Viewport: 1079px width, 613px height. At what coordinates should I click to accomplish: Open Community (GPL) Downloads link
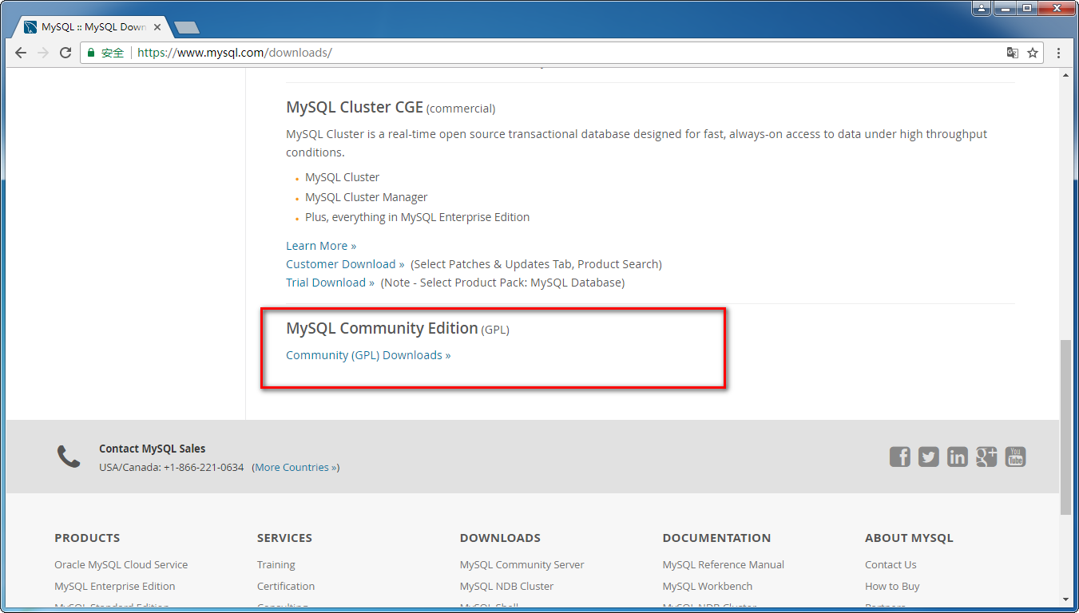(368, 355)
